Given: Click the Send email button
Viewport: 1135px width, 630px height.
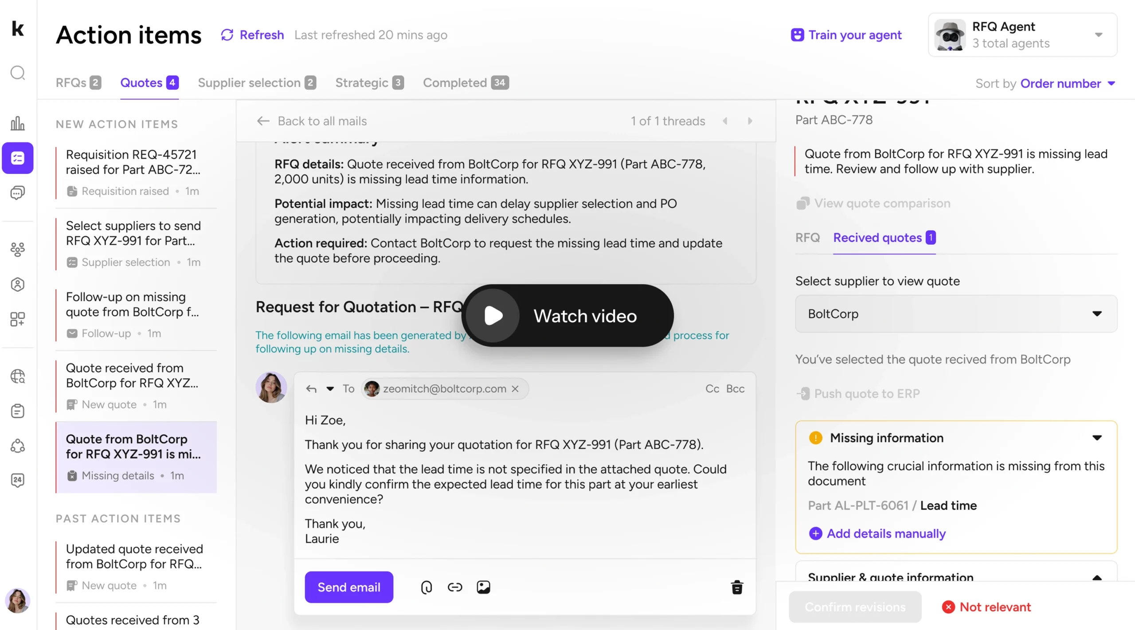Looking at the screenshot, I should tap(348, 587).
